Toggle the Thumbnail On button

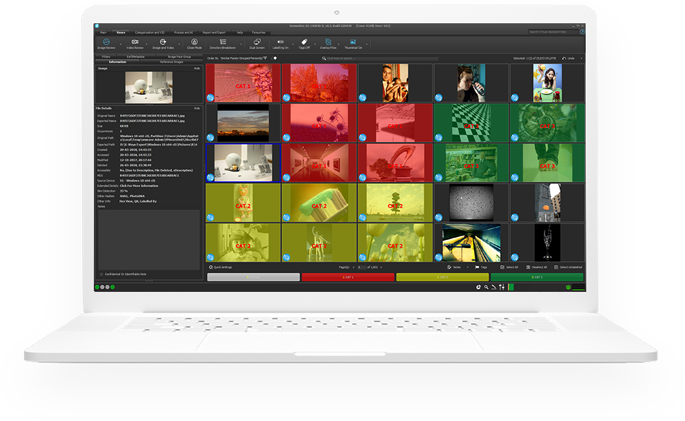353,44
